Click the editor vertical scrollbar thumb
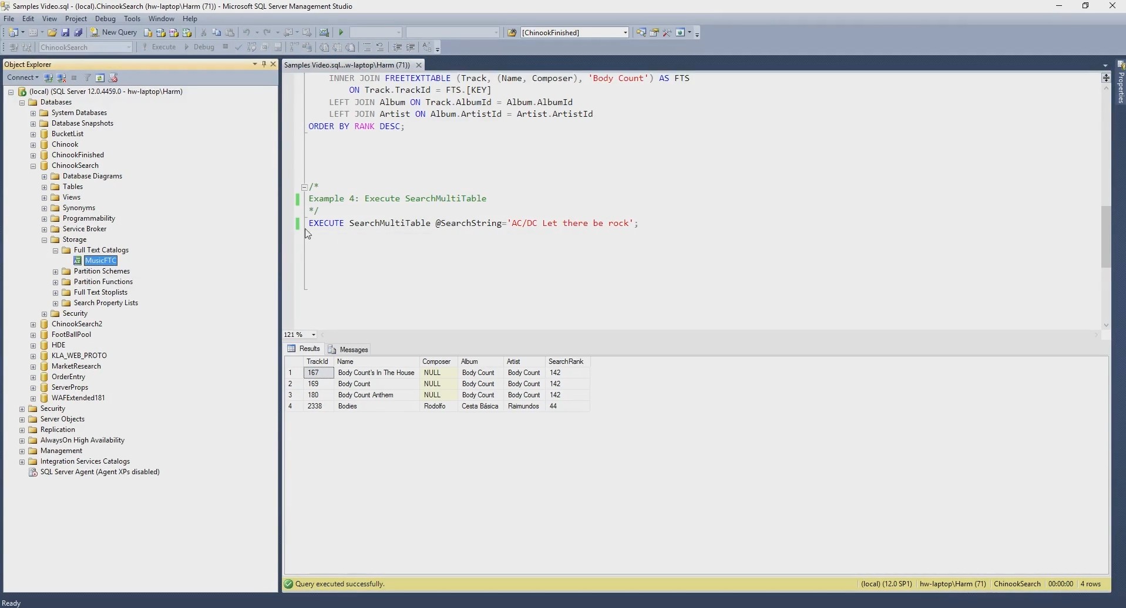The image size is (1126, 608). click(1106, 237)
